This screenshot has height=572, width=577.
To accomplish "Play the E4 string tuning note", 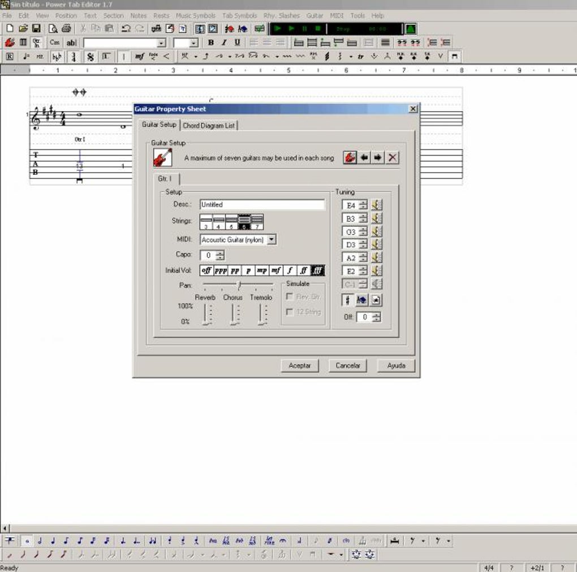I will [376, 205].
